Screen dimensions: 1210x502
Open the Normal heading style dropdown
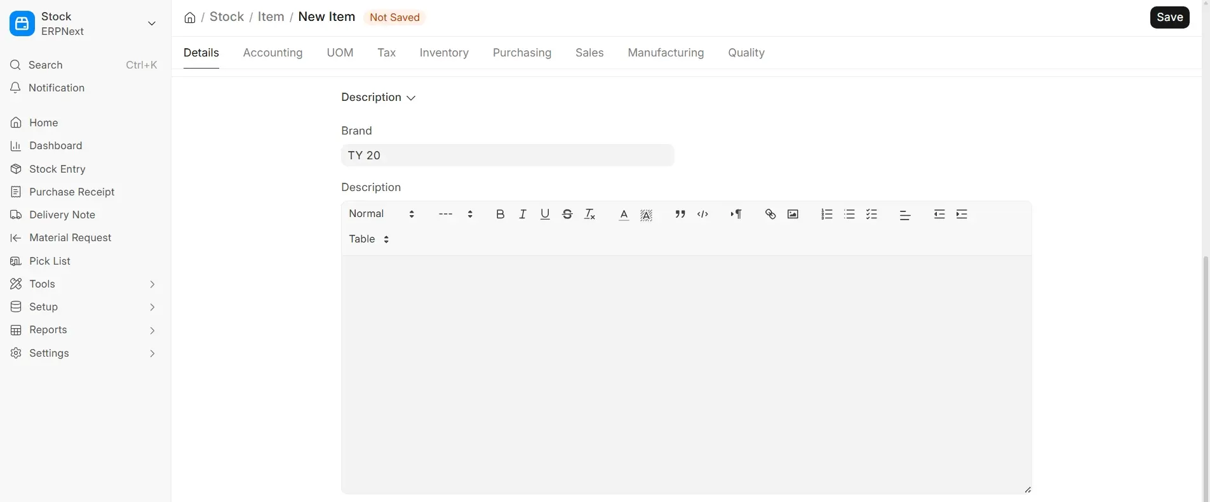click(382, 214)
